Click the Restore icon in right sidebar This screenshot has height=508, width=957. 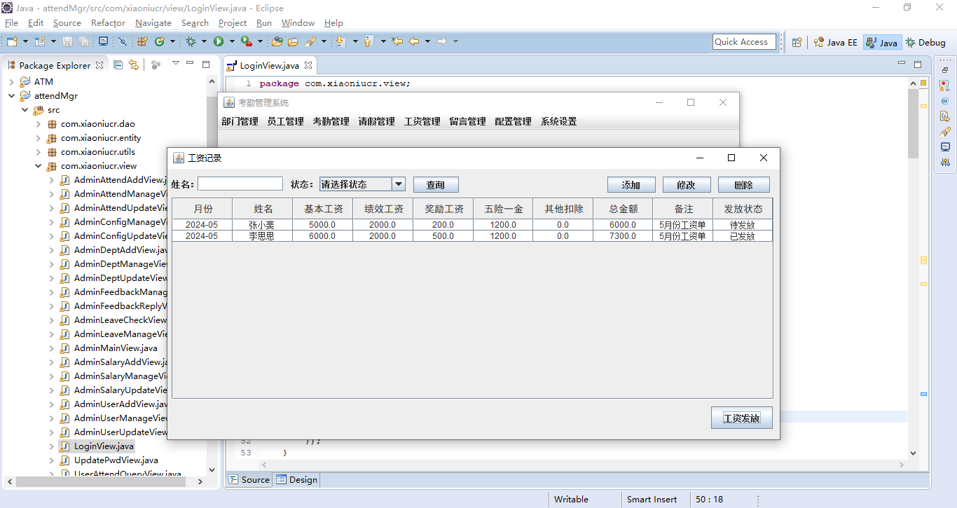pyautogui.click(x=945, y=70)
